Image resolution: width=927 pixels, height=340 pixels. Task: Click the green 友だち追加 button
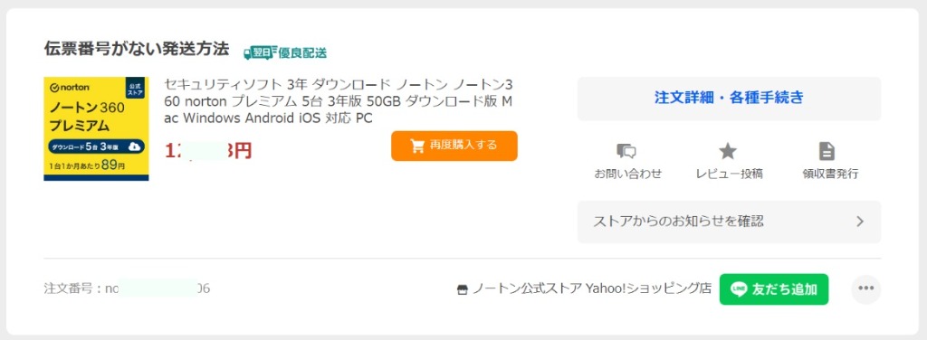tap(774, 289)
